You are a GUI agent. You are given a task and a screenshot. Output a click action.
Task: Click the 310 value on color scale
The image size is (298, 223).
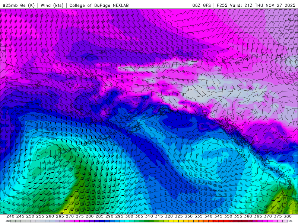pos(149,216)
